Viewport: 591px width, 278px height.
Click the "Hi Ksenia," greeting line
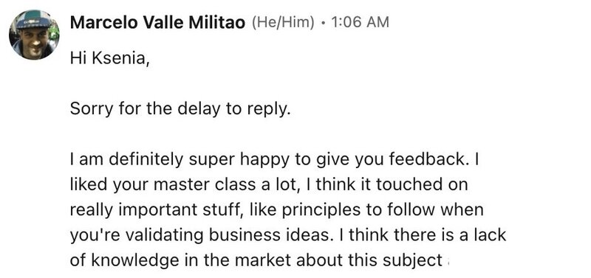tap(109, 59)
